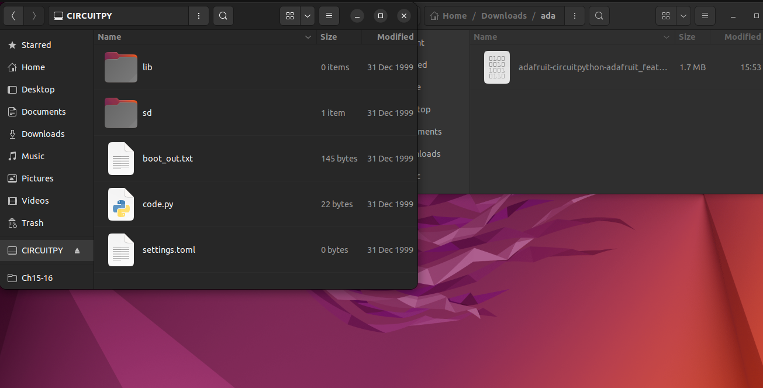Open view options dropdown in CIRCUITPY window
763x388 pixels.
pos(308,16)
